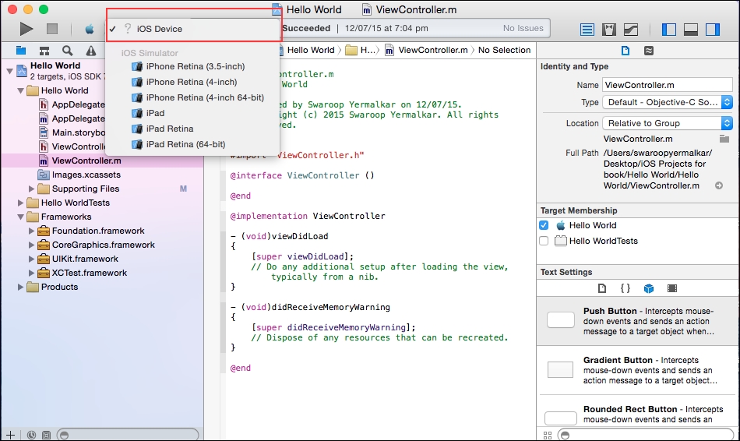
Task: Click the library filter field
Action: [x=645, y=435]
